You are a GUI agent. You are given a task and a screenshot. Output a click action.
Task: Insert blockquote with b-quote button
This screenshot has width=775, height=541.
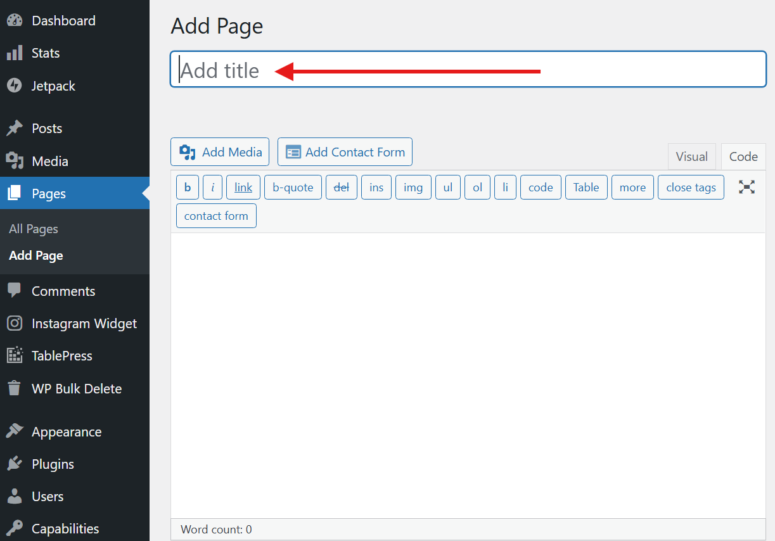(293, 187)
